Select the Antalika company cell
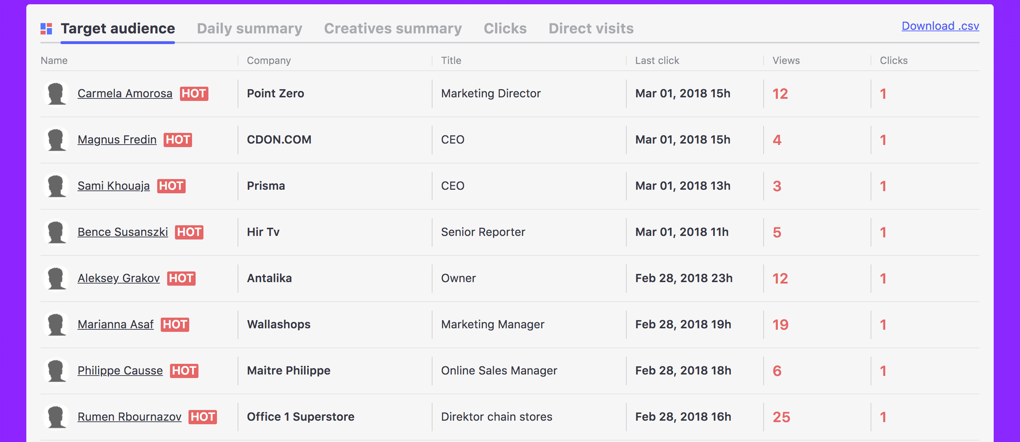Screen dimensions: 1020x442 (269, 278)
